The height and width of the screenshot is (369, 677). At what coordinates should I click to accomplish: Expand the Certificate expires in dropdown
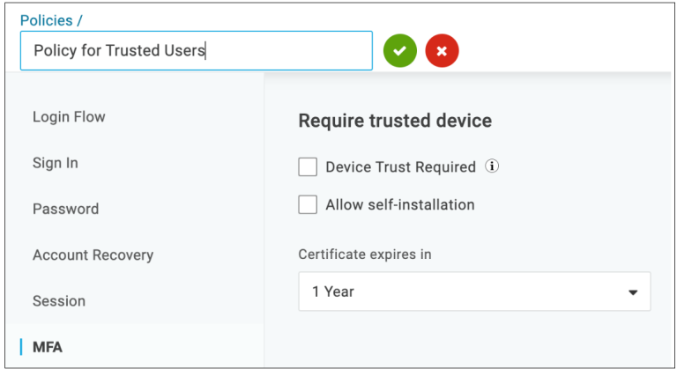tap(474, 292)
